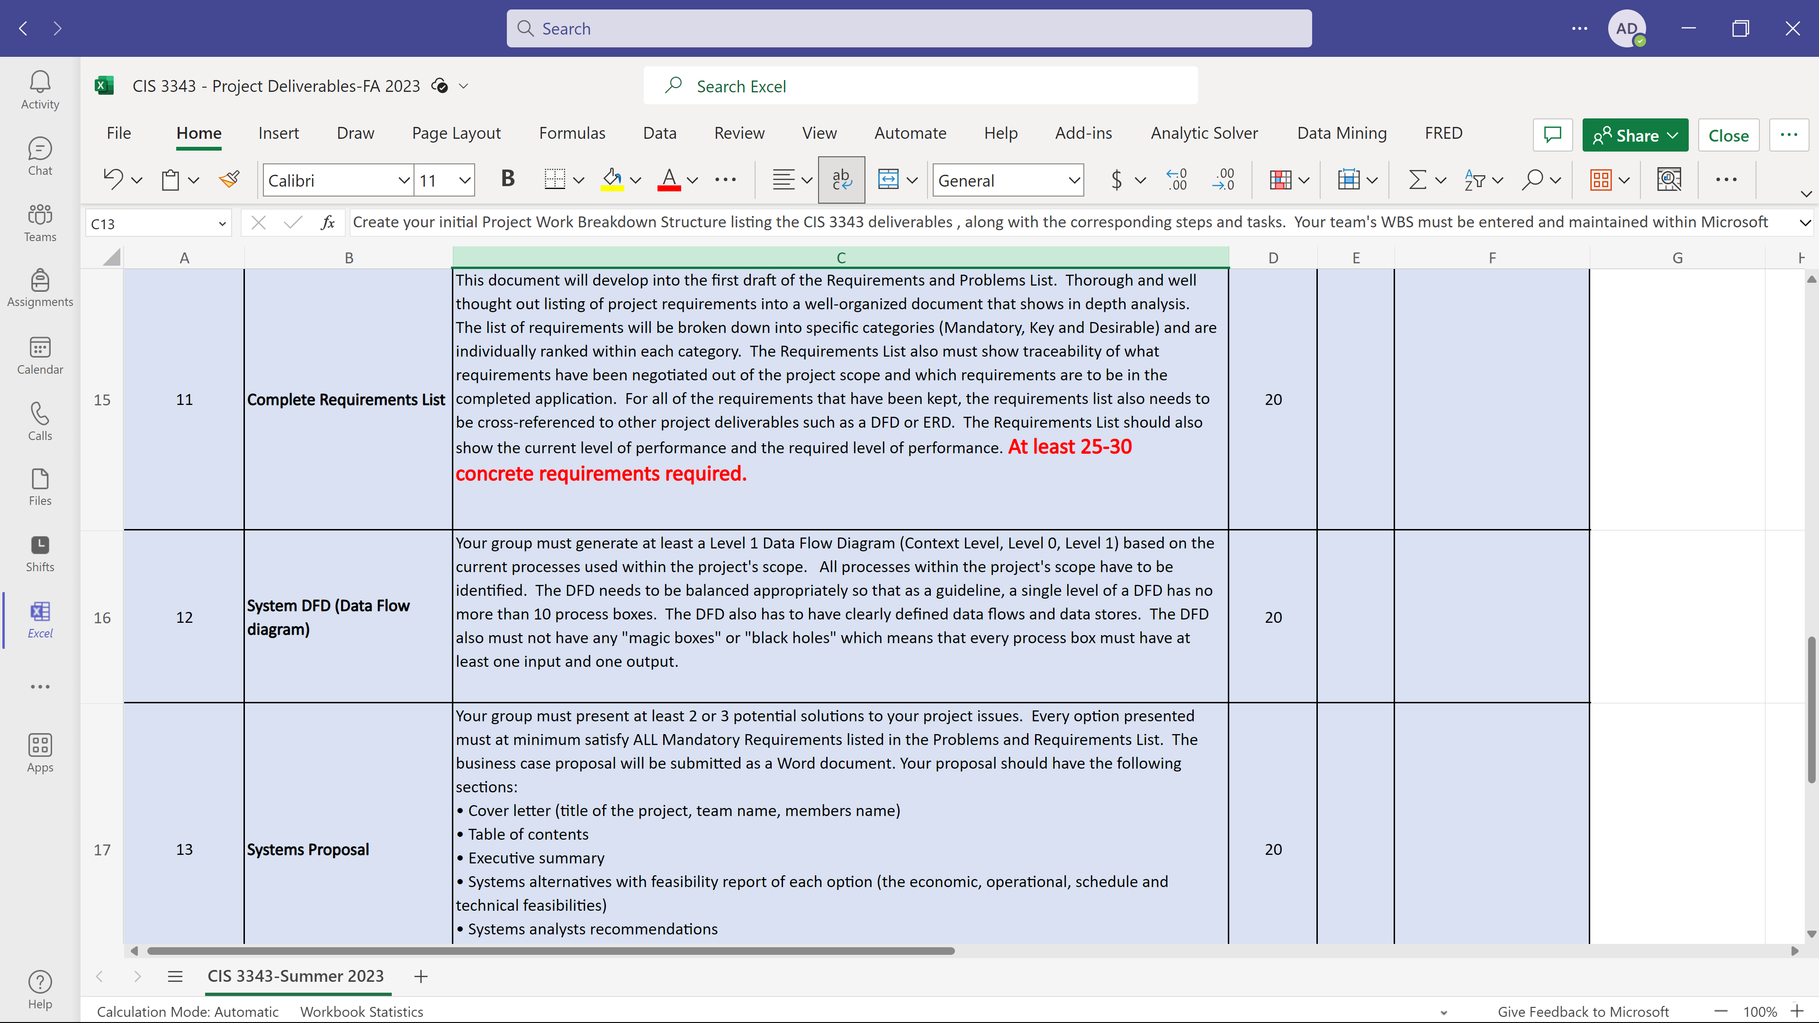Viewport: 1819px width, 1023px height.
Task: Toggle the Accounting Number Format dollar sign
Action: [1117, 180]
